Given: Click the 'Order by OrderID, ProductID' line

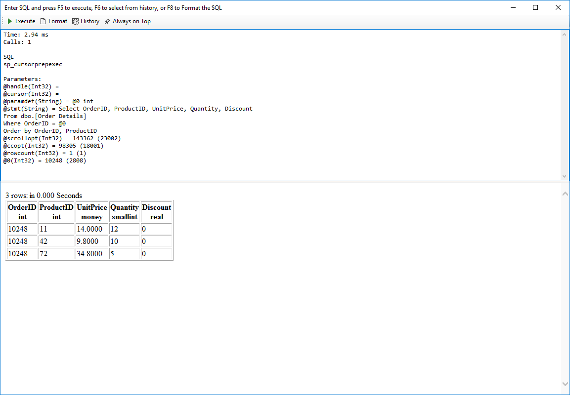Looking at the screenshot, I should click(50, 131).
